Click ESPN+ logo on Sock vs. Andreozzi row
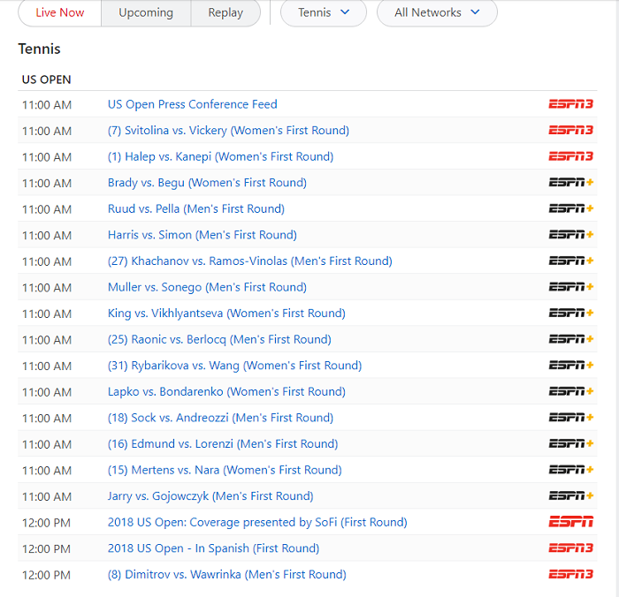 pyautogui.click(x=571, y=417)
